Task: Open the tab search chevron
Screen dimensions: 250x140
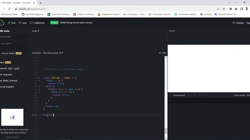Action: pyautogui.click(x=229, y=3)
